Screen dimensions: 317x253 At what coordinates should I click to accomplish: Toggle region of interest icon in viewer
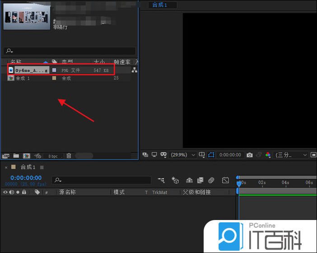click(211, 155)
